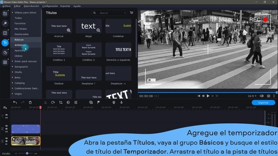Image resolution: width=278 pixels, height=156 pixels.
Task: Expand the Inner pack movavi group
Action: 13,61
